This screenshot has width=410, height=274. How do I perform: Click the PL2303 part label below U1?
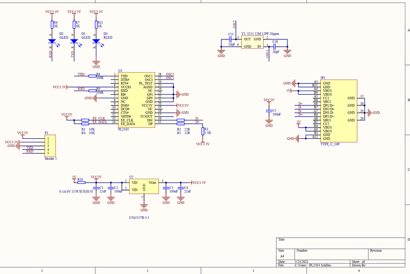124,129
